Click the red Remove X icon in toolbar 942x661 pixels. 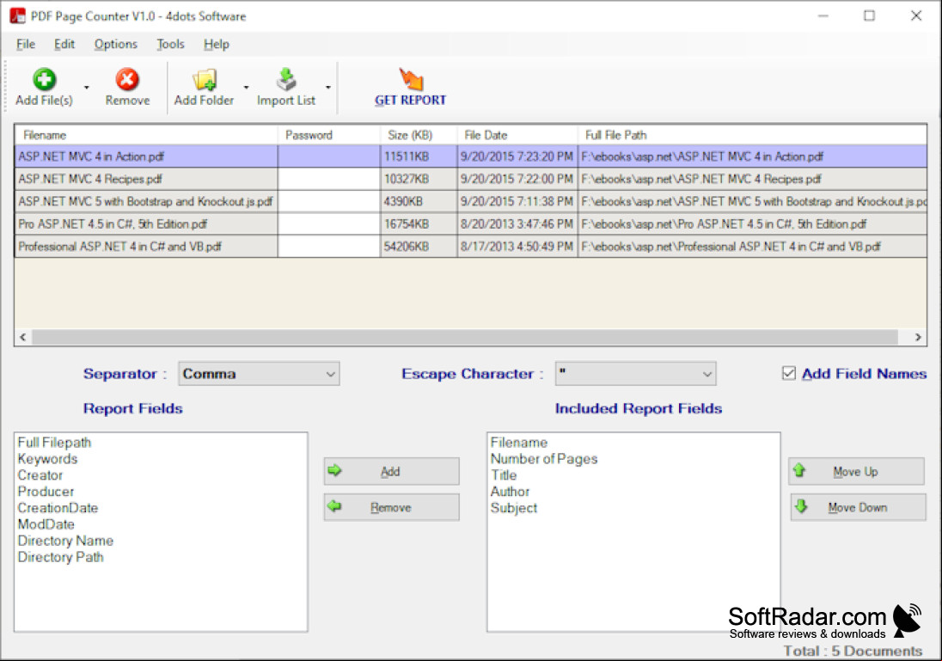[x=127, y=79]
